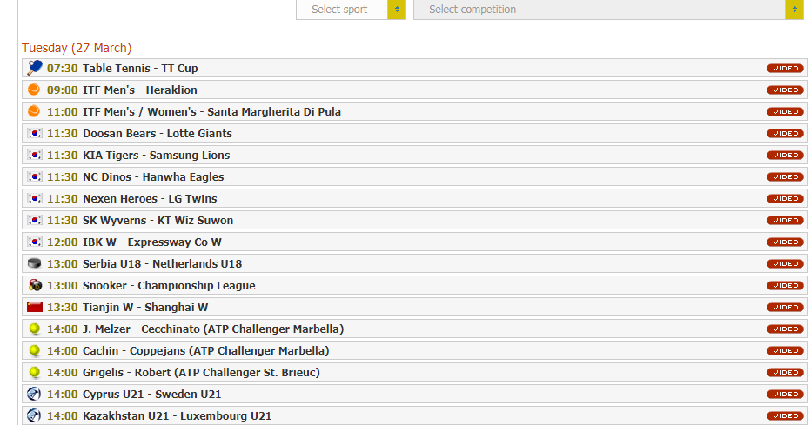
Task: Open ITF Men's / Women's Santa Margherita link
Action: [211, 111]
